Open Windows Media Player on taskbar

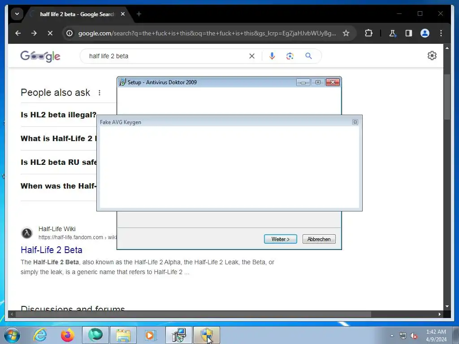coord(151,335)
